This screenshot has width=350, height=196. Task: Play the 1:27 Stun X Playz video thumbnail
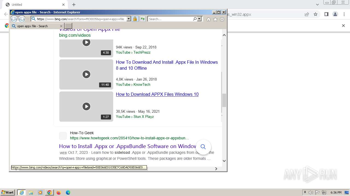click(86, 106)
